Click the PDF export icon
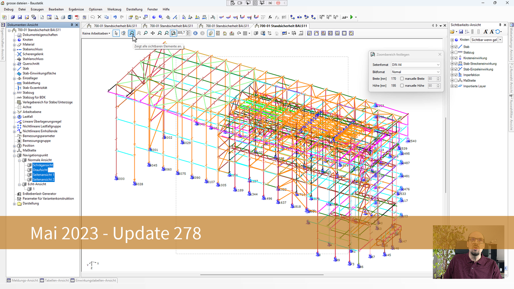 coord(77,17)
